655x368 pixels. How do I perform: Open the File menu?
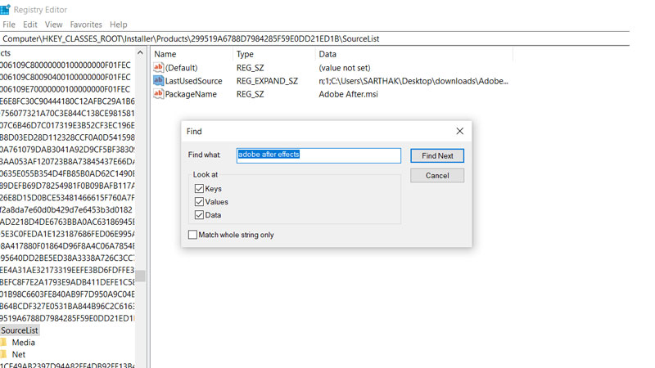[x=9, y=25]
